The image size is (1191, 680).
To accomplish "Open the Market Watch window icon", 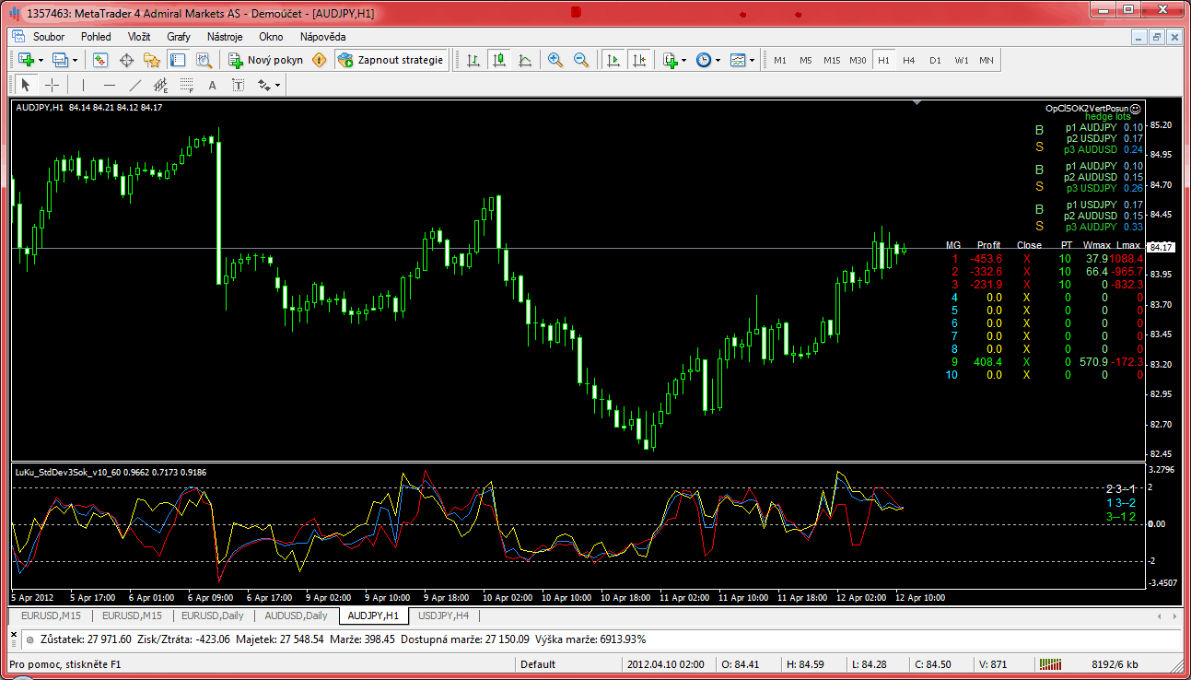I will tap(100, 60).
